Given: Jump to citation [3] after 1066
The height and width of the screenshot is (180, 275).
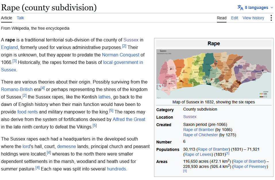Looking at the screenshot, I should [14, 61].
